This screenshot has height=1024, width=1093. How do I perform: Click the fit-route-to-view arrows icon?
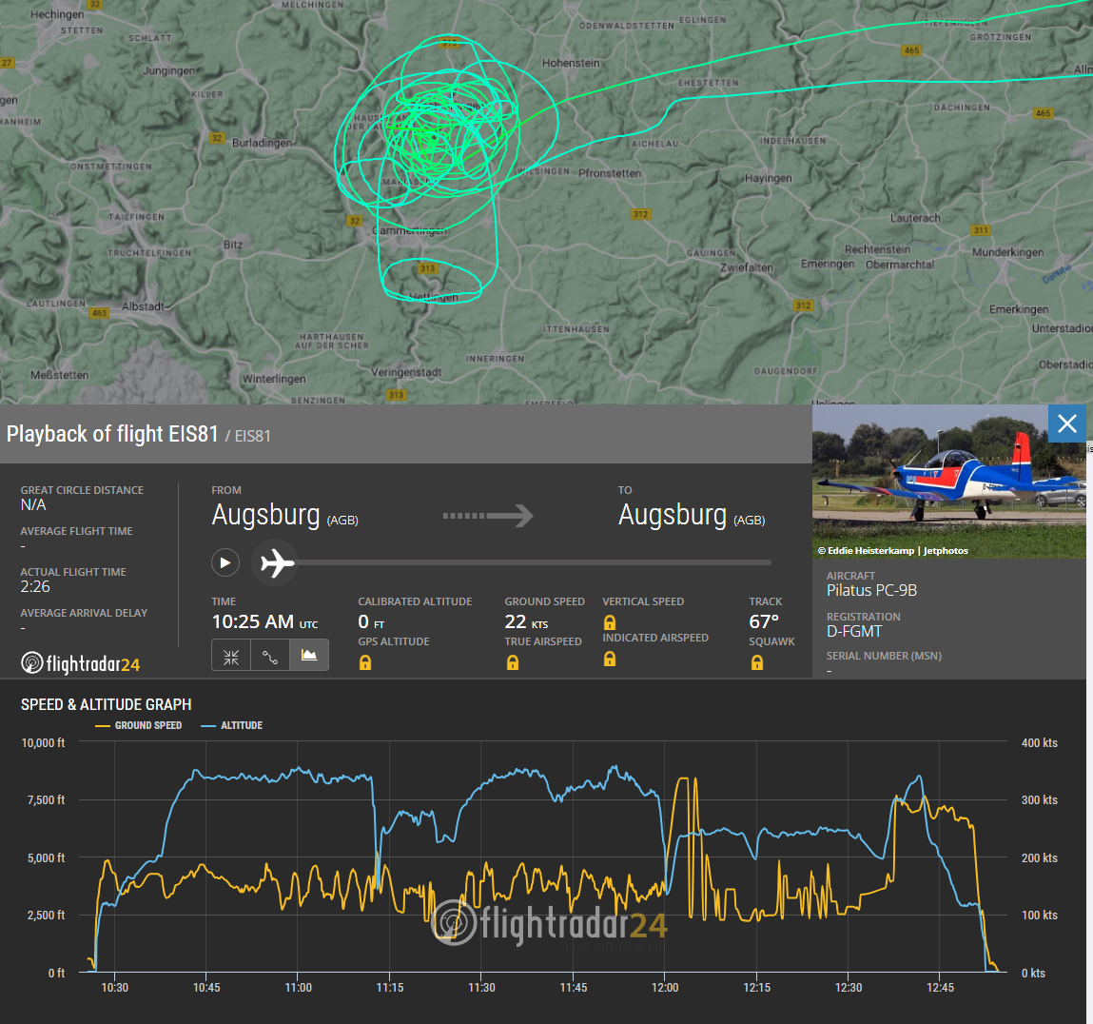point(231,656)
